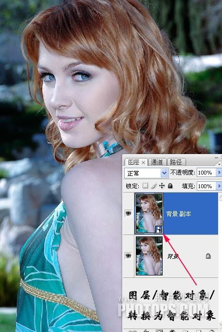Click smart object badge on 背景 副本 thumbnail
Screen dimensions: 222x332
159,230
